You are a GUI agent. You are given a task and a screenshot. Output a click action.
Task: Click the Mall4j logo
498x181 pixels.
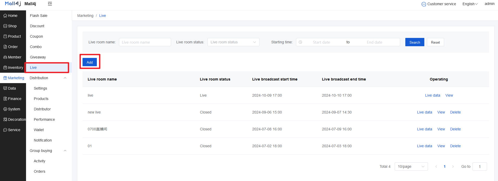point(13,4)
